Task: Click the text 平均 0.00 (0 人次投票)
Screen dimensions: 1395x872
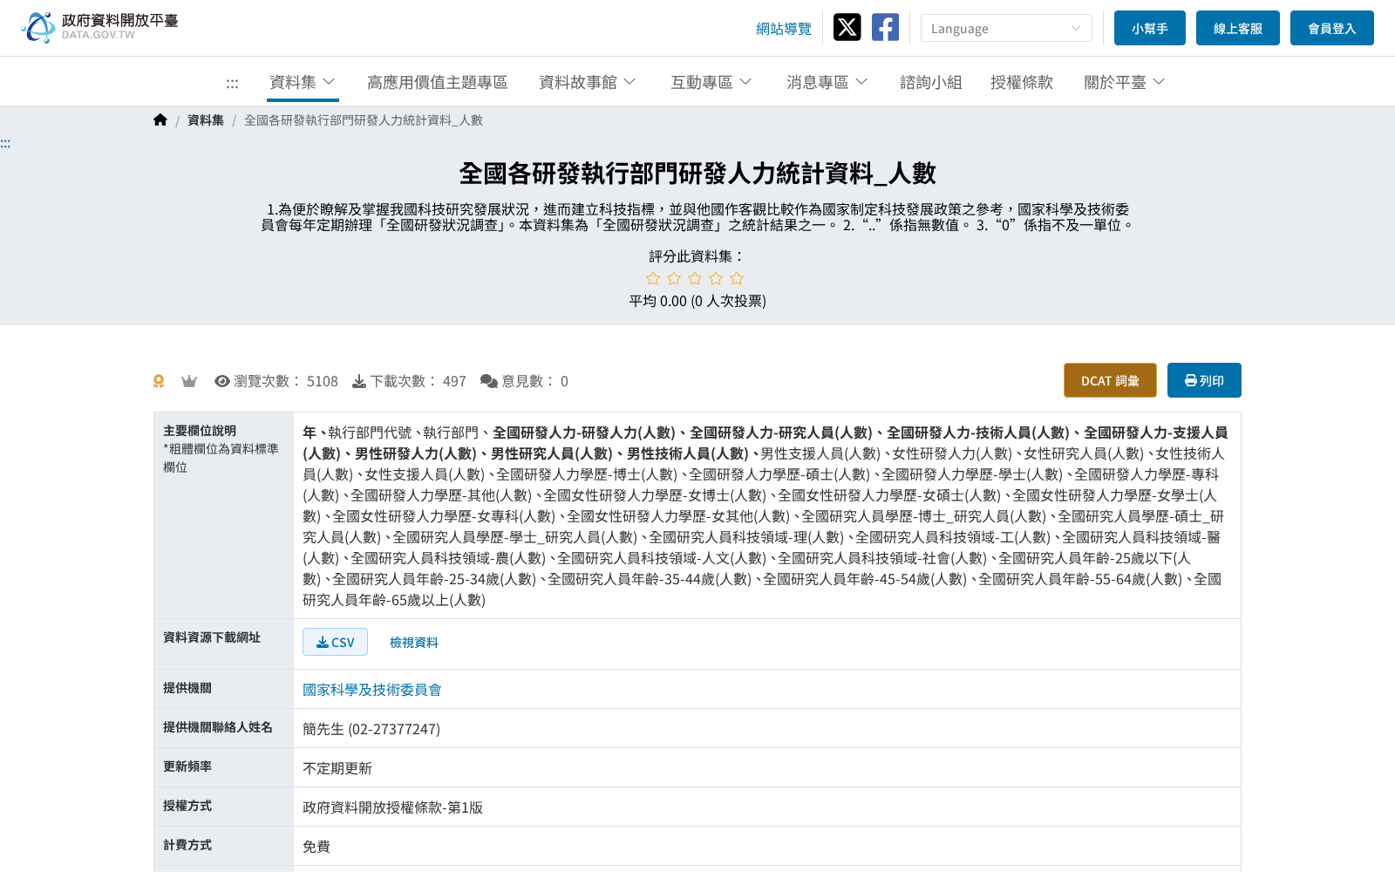Action: 697,301
